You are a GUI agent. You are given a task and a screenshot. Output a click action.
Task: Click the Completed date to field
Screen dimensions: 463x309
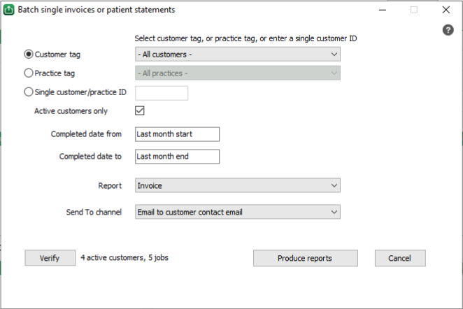click(x=178, y=156)
